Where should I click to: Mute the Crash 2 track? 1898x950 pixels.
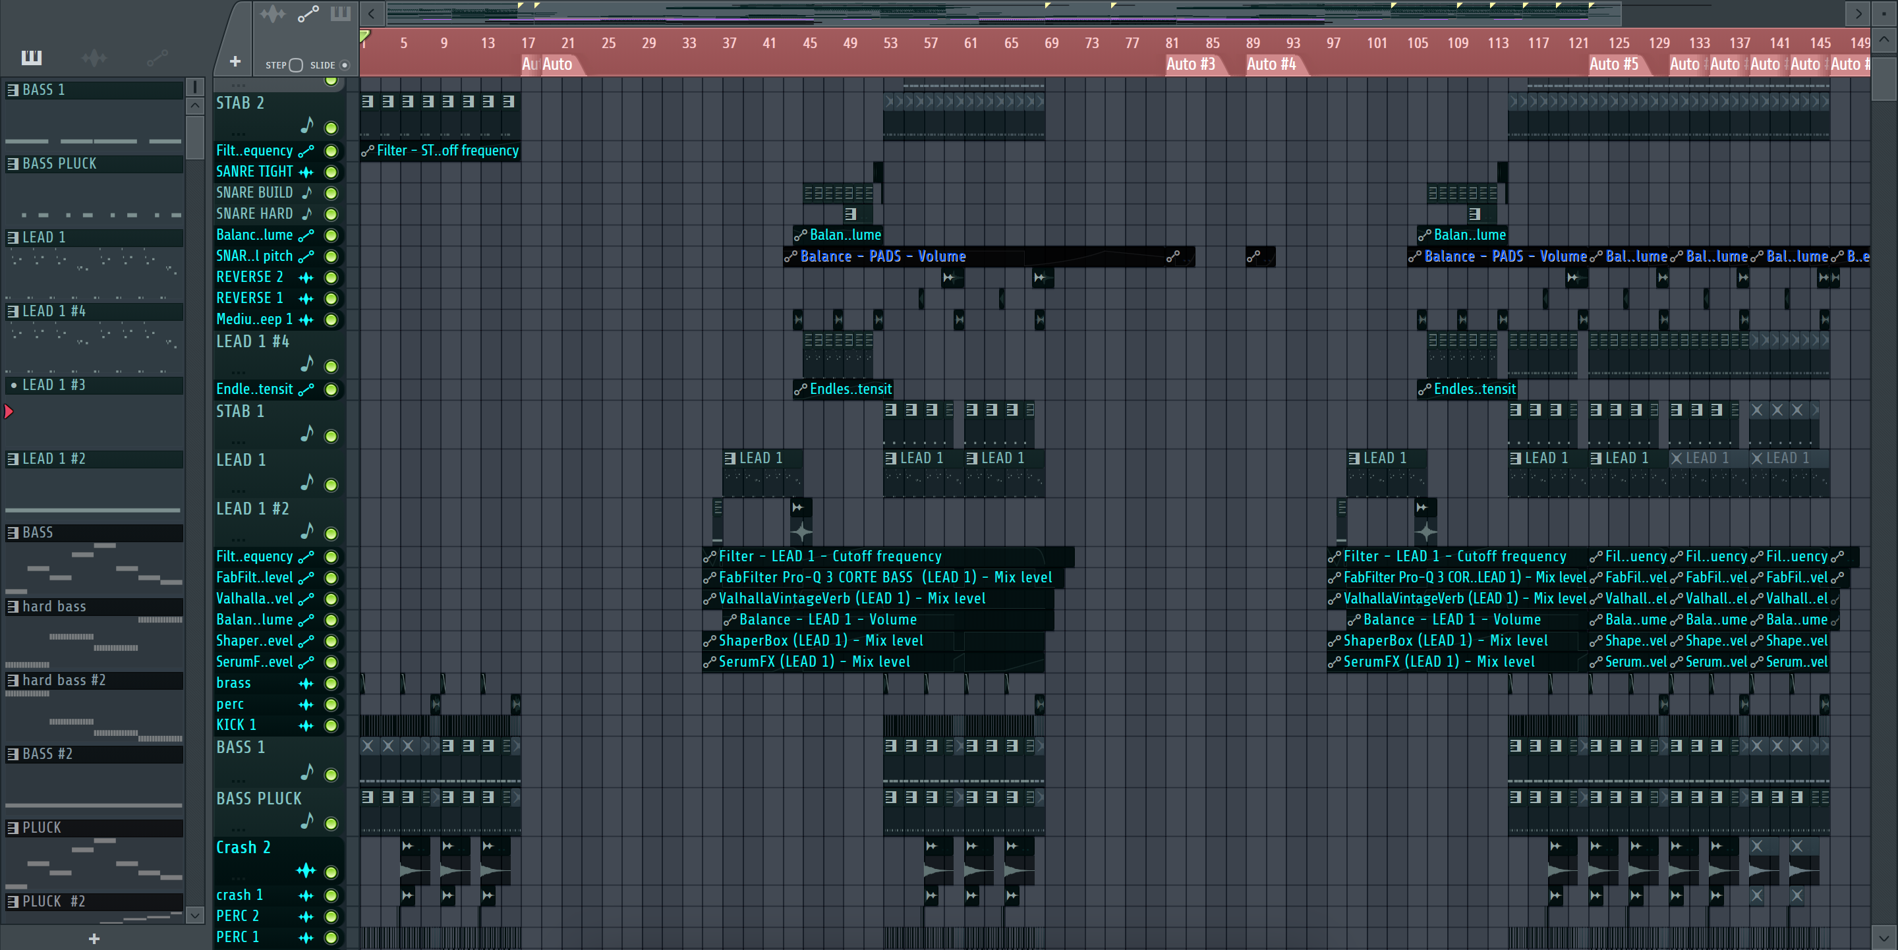pyautogui.click(x=331, y=872)
